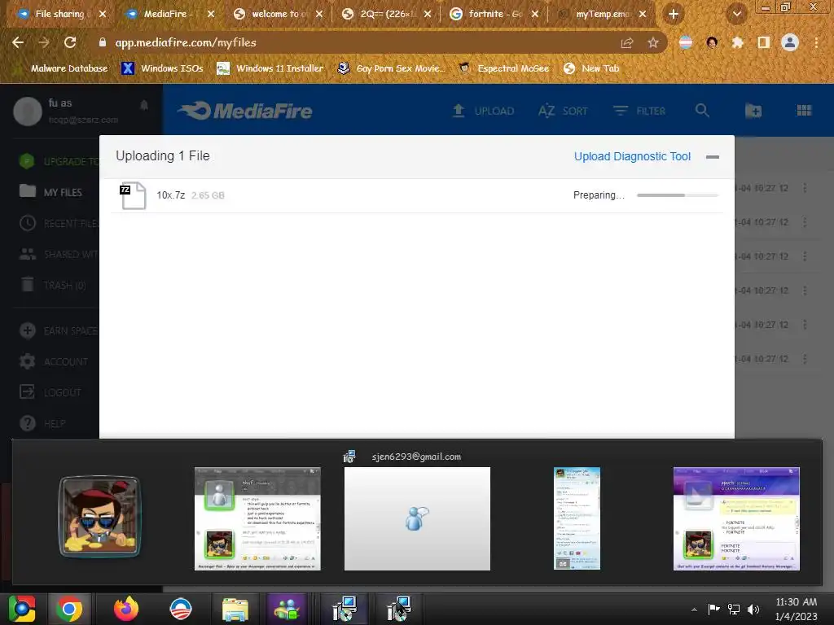
Task: Open Upload Diagnostic Tool link
Action: pyautogui.click(x=632, y=156)
